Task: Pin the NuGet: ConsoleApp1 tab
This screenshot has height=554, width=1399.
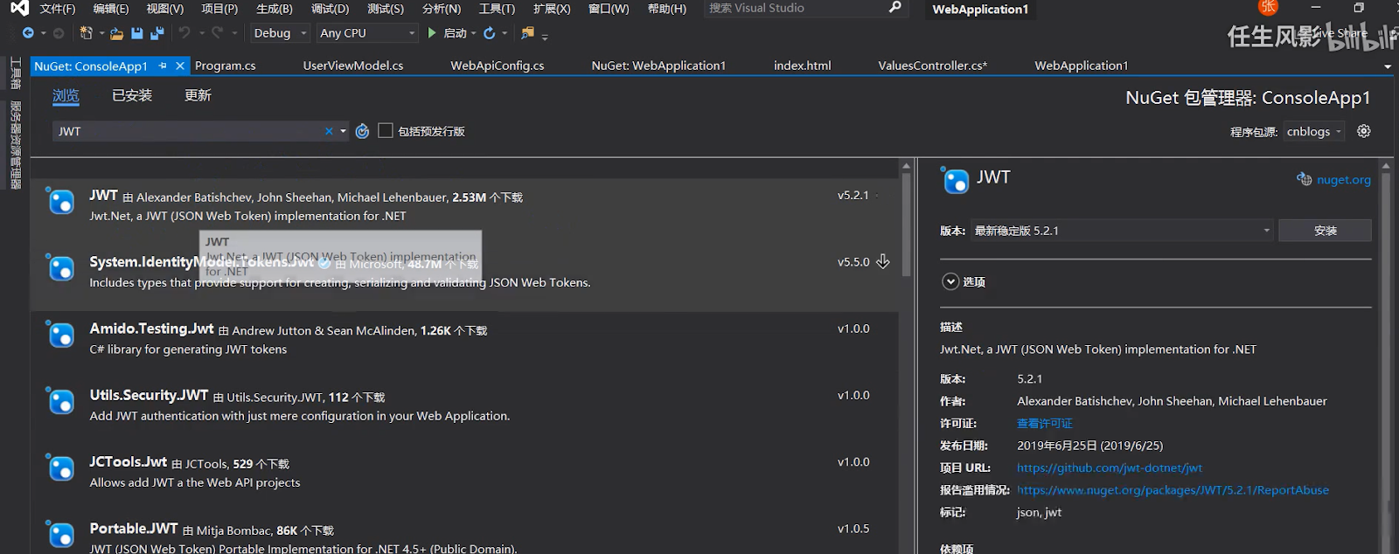Action: [x=163, y=66]
